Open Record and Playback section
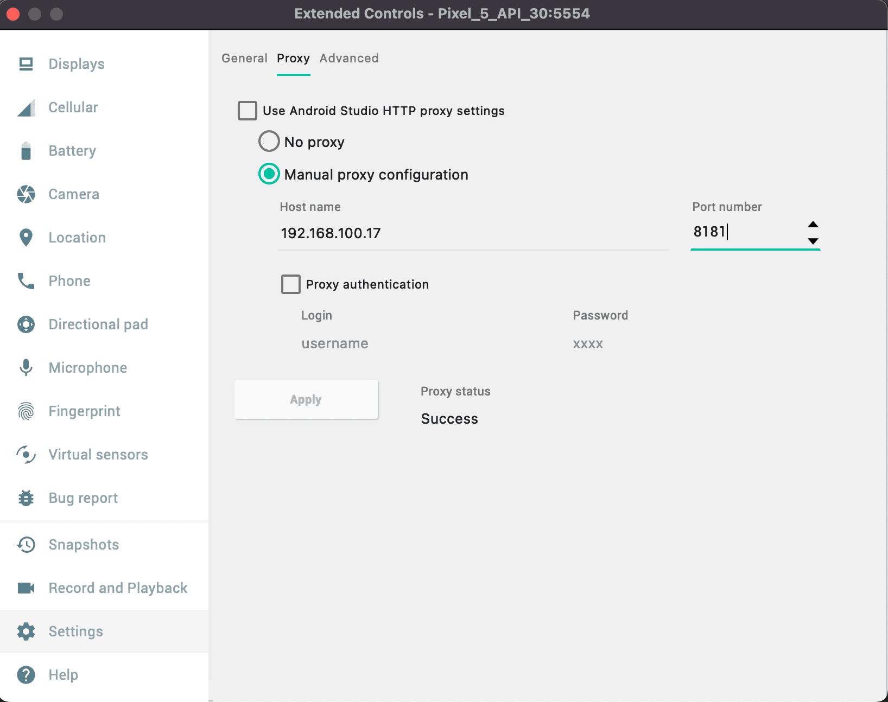Viewport: 888px width, 702px height. (x=117, y=588)
